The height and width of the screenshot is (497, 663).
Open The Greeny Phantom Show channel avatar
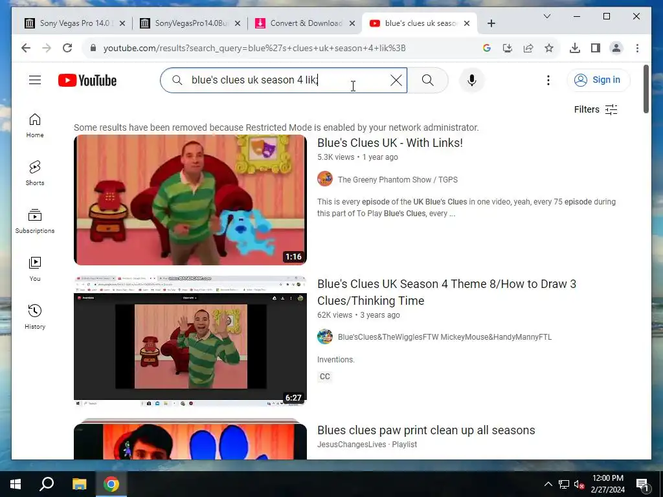tap(325, 179)
